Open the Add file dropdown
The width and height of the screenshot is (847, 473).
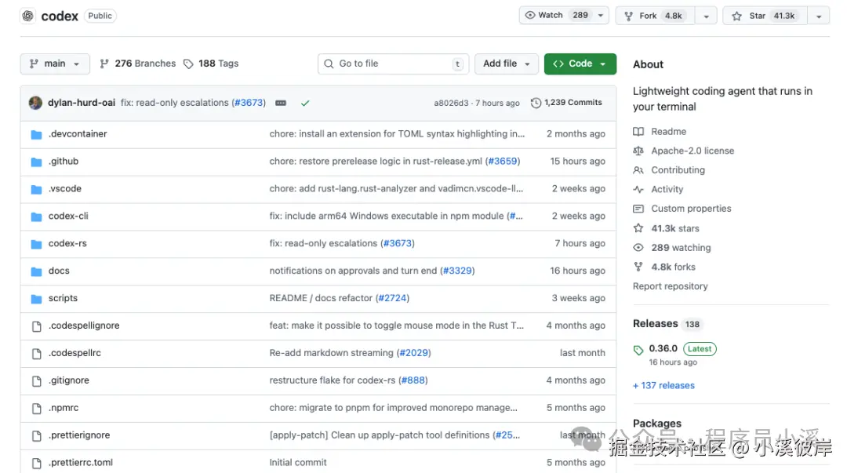(506, 64)
